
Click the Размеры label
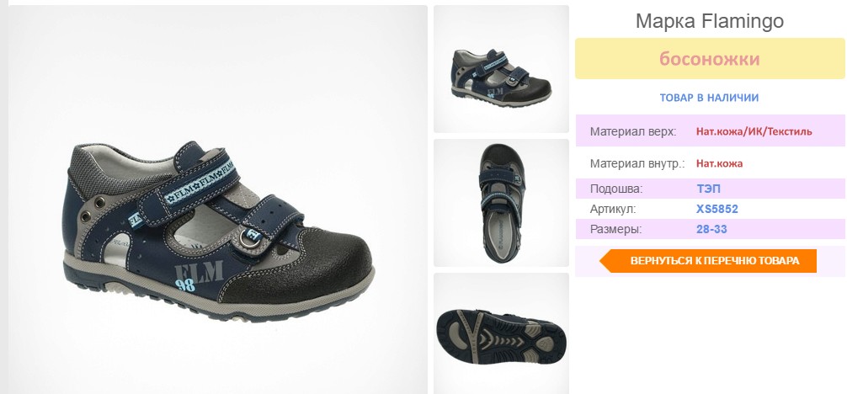(615, 229)
